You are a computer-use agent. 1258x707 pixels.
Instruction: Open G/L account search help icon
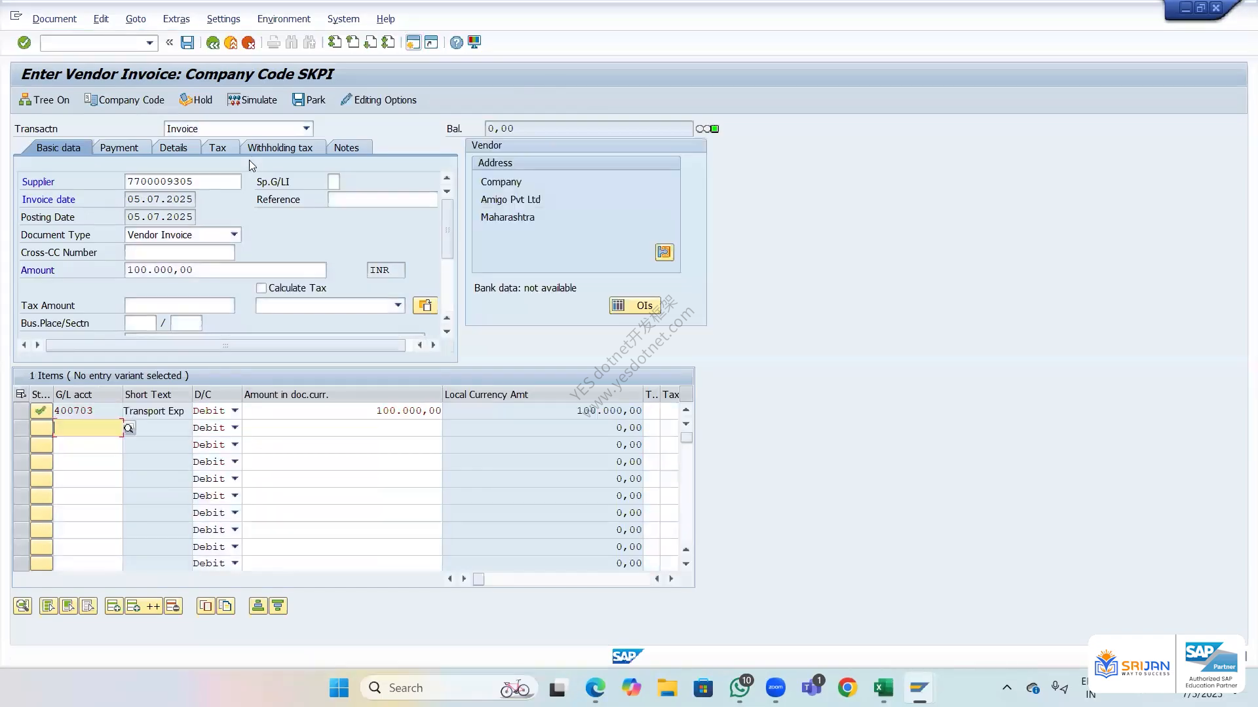tap(129, 428)
